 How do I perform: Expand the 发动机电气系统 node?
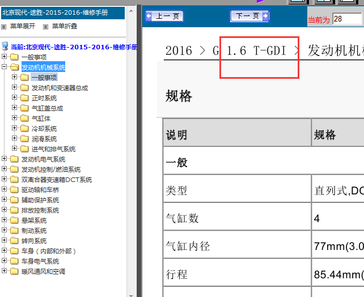4,159
